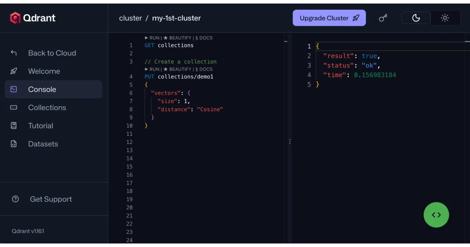Run the GET collections request
The width and height of the screenshot is (470, 247).
(x=152, y=38)
